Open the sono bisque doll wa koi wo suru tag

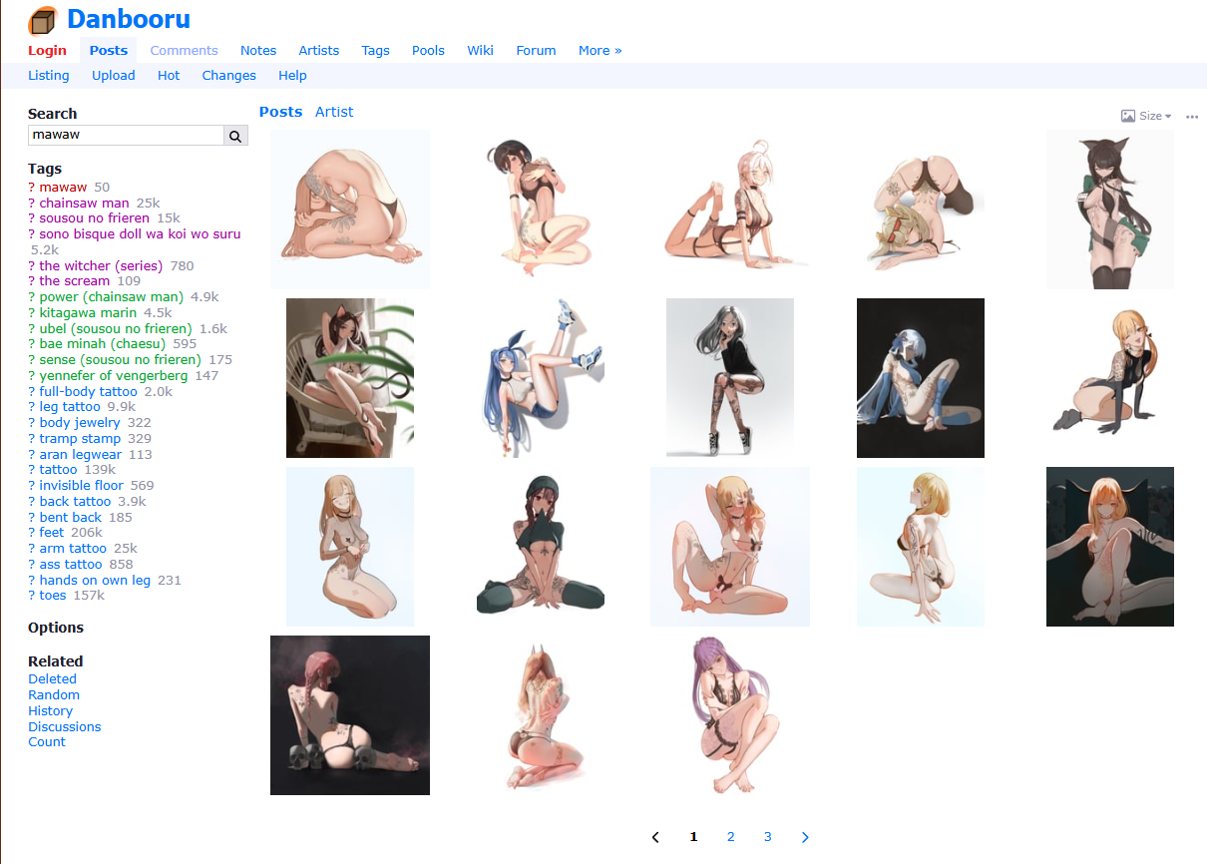140,234
